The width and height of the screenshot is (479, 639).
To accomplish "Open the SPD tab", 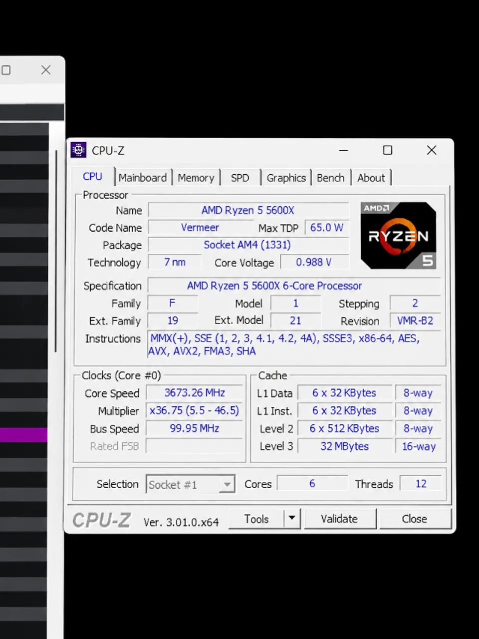I will point(240,178).
